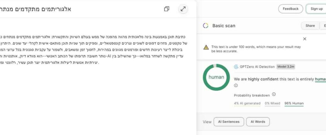Screen dimensions: 326x135
Task: Click the Basic scan spinner icon
Action: coord(205,26)
